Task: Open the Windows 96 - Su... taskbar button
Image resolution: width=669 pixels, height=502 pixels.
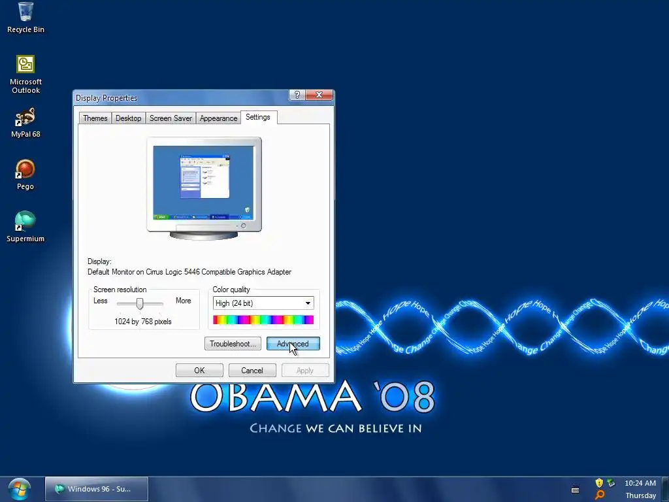Action: pos(97,489)
